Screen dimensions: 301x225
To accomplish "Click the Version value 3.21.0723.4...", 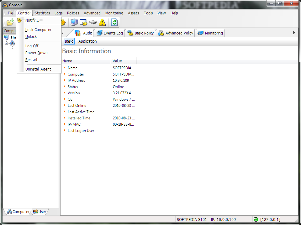I will pos(123,93).
